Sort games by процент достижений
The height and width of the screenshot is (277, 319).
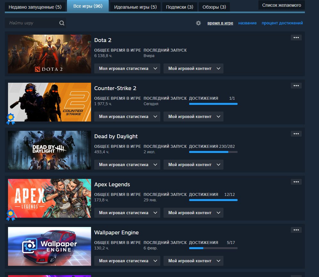(282, 23)
